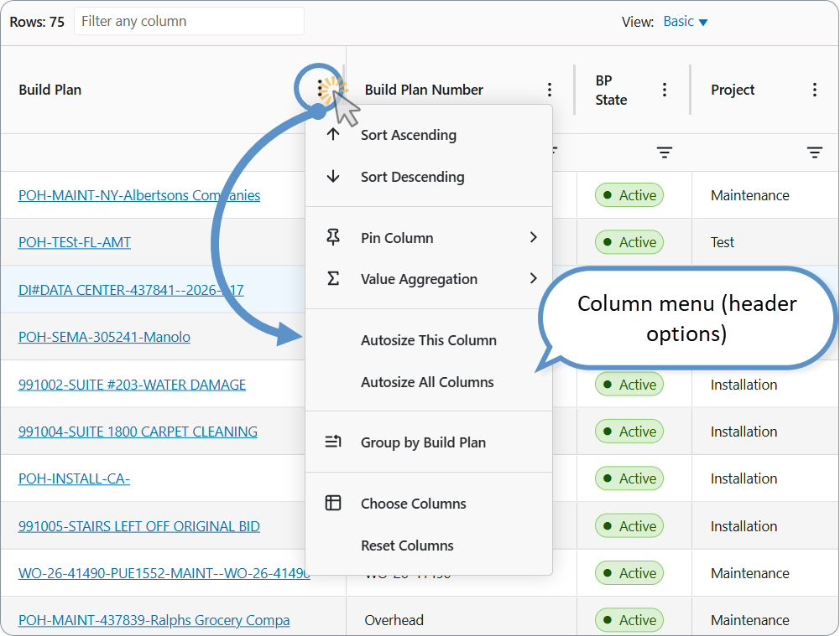Click the grouping icon beside Group by Build Plan

pos(333,442)
